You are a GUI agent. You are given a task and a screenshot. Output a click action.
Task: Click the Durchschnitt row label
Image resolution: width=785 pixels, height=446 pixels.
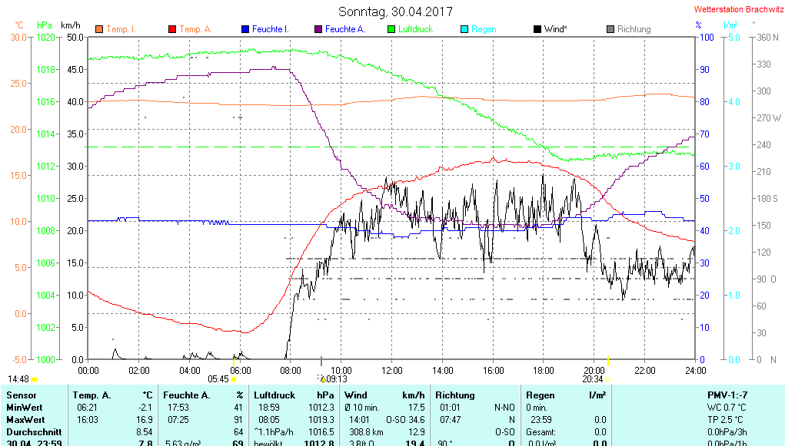32,432
